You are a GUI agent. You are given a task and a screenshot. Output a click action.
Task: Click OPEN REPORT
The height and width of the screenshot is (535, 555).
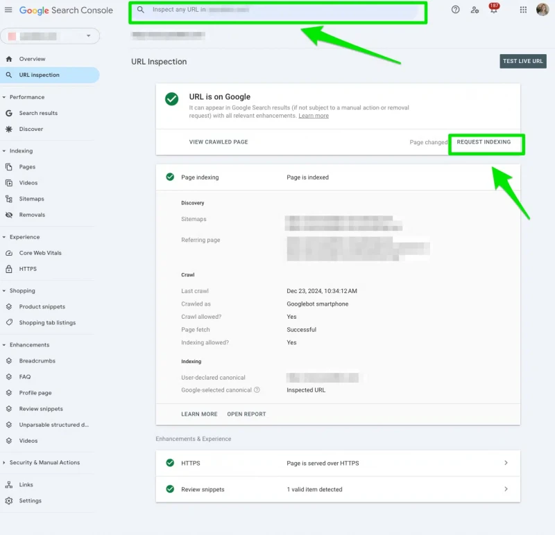tap(246, 414)
